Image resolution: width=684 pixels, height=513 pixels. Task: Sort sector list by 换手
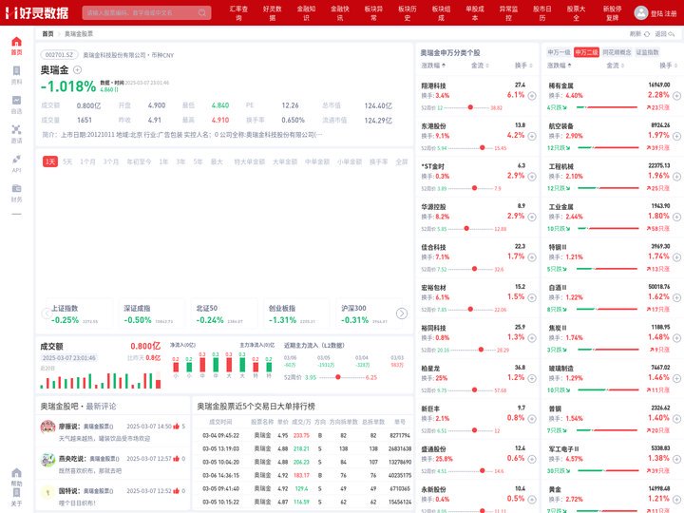pos(668,66)
